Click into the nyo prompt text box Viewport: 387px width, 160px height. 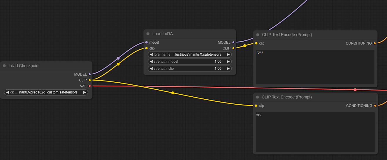315,132
